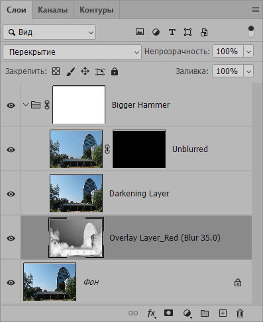
Task: Open the Перекрытие blend mode dropdown
Action: click(72, 52)
